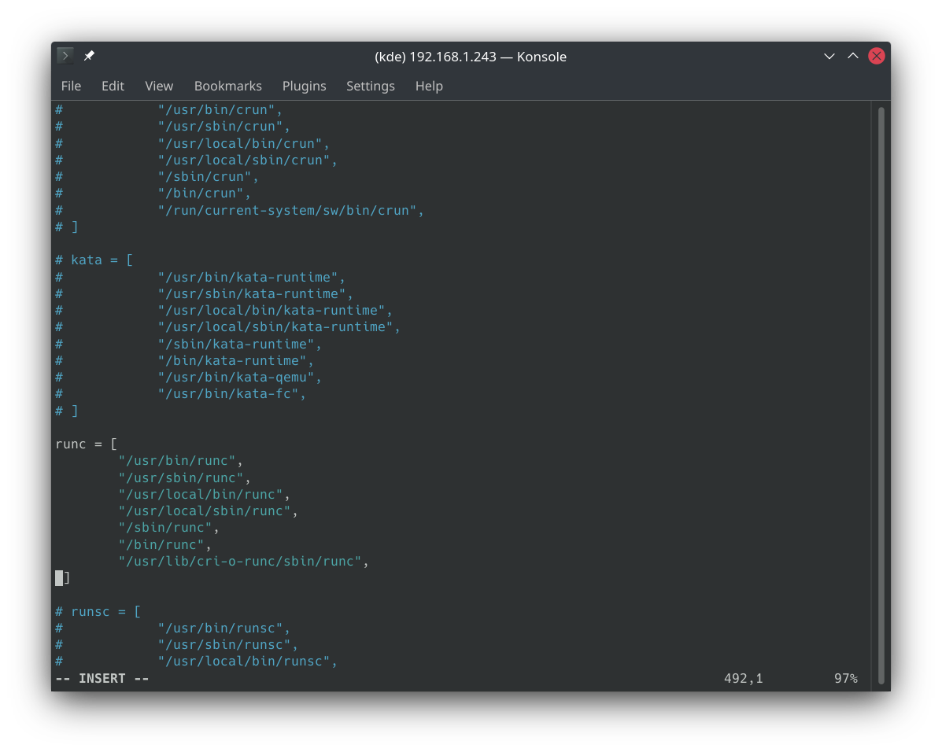Viewport: 942px width, 752px height.
Task: Click the terminal vertical scrollbar
Action: tap(881, 393)
